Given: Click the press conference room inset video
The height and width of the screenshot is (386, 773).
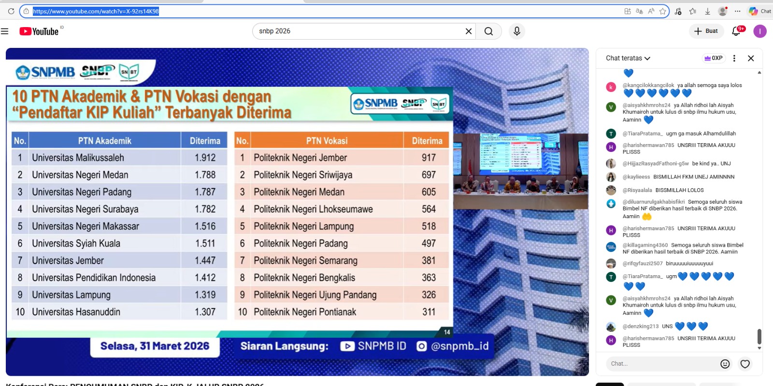Looking at the screenshot, I should (x=521, y=171).
